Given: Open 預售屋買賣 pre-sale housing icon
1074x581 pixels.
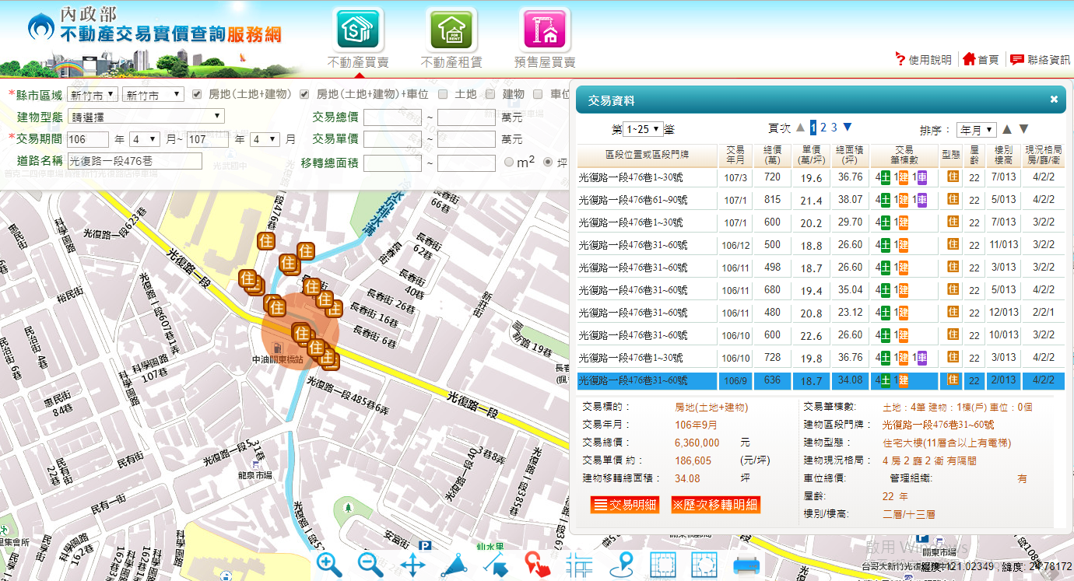Looking at the screenshot, I should [x=545, y=29].
